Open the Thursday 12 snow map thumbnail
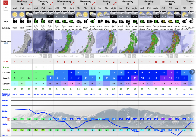The height and width of the screenshot is (137, 196). 86,42
